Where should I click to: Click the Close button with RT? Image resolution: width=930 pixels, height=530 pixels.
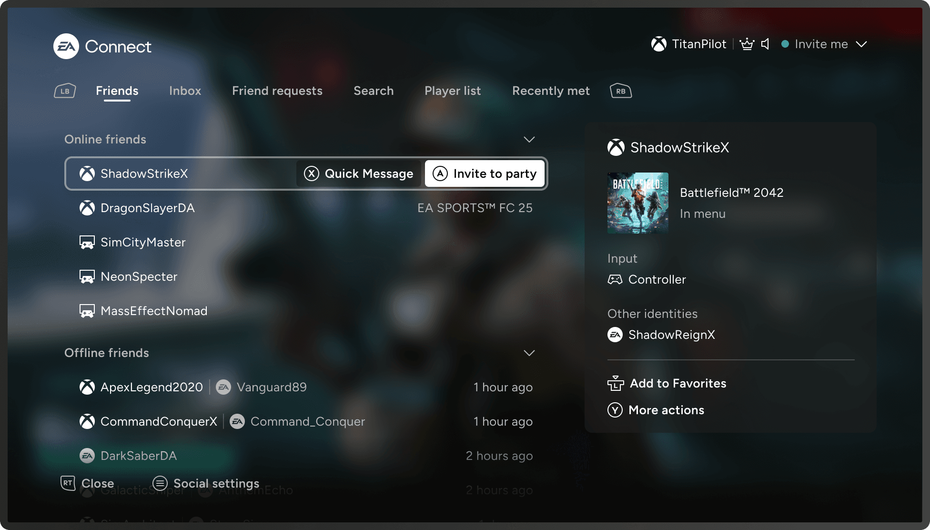tap(88, 483)
